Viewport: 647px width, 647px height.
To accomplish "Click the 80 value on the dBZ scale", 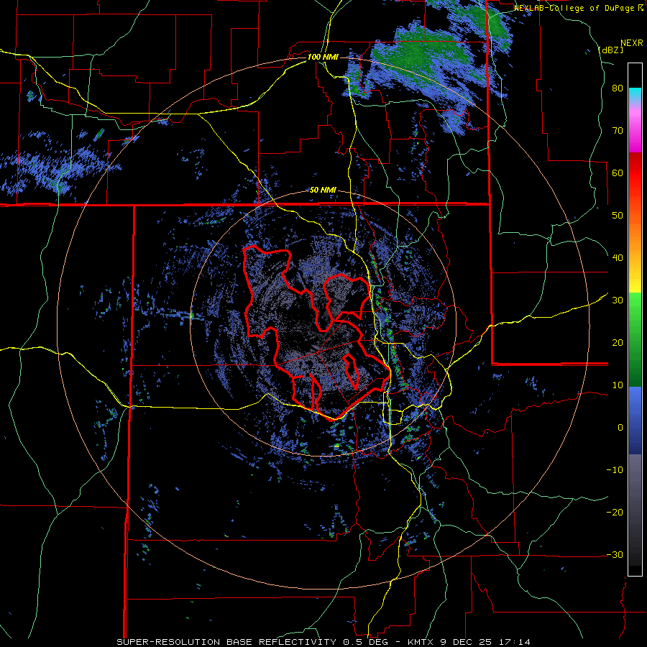I will (x=618, y=88).
